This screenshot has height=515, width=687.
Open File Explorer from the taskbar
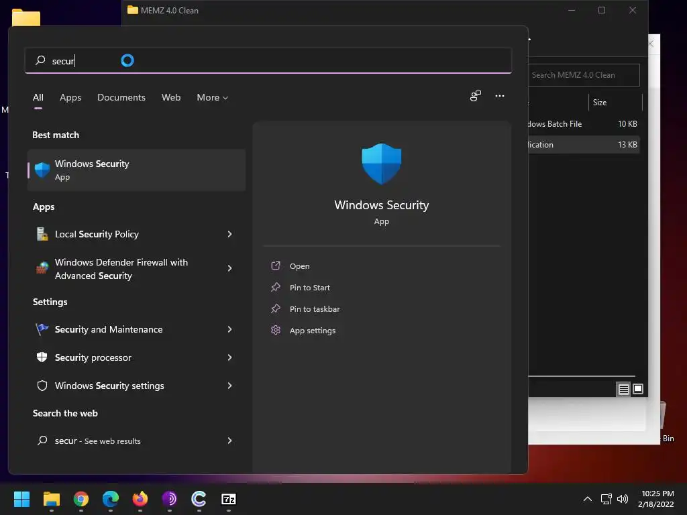pos(51,499)
